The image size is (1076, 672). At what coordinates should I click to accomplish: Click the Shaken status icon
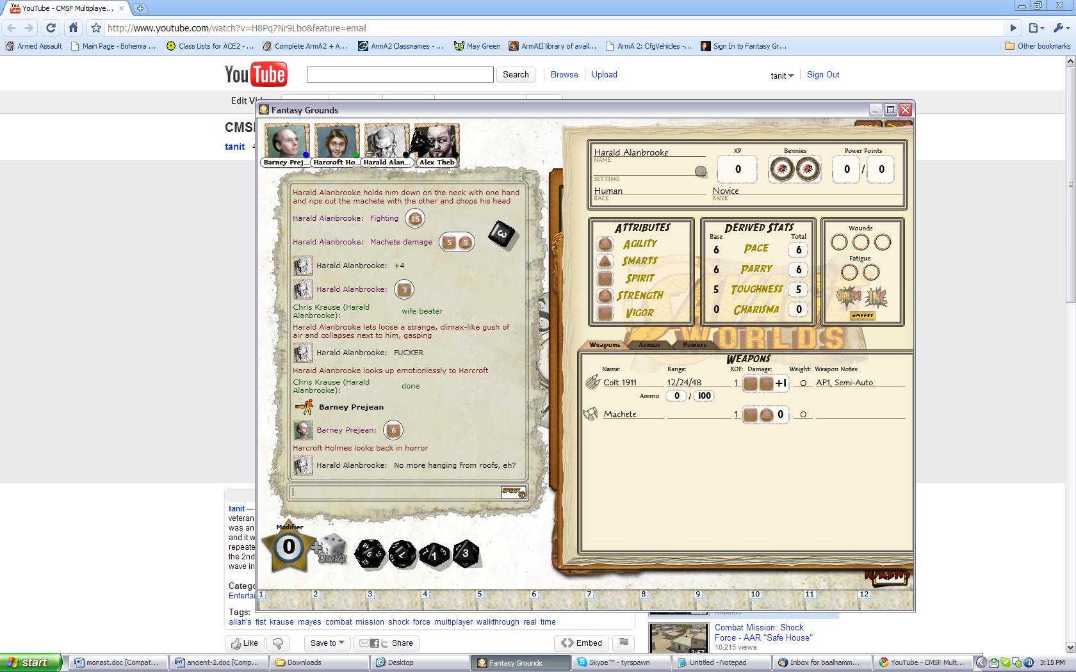(849, 296)
